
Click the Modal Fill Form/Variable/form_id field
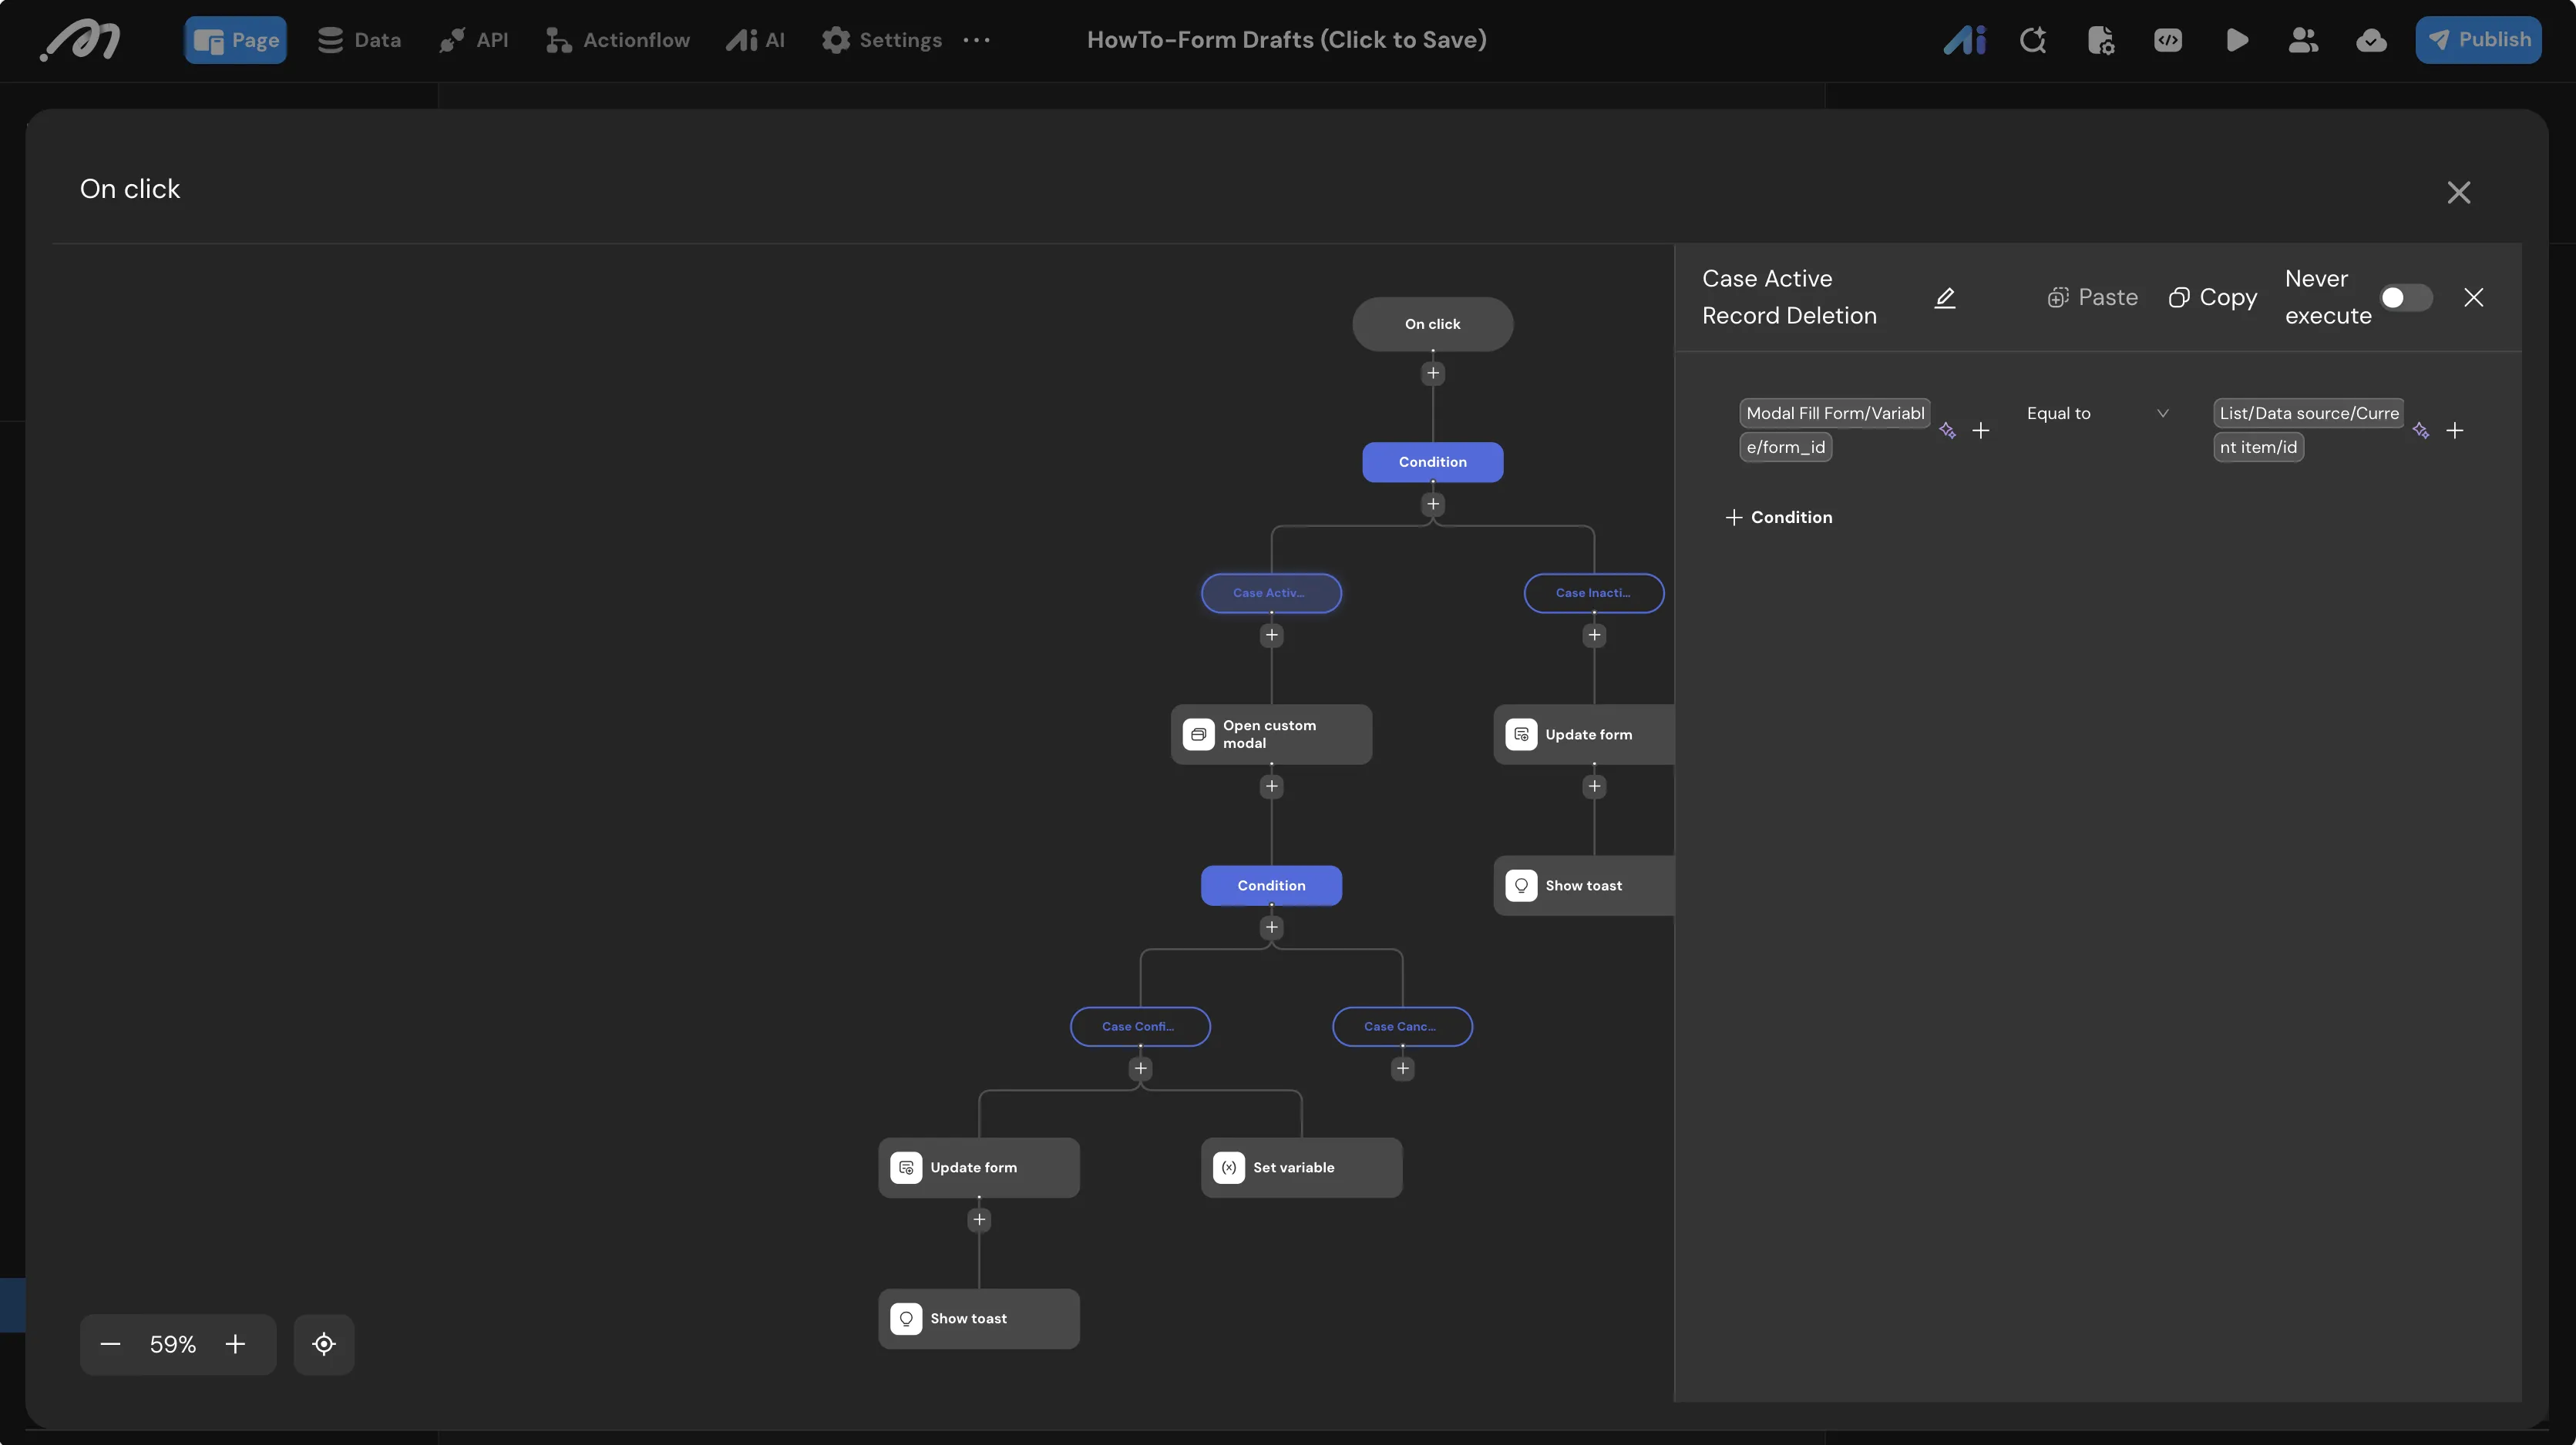(1835, 430)
